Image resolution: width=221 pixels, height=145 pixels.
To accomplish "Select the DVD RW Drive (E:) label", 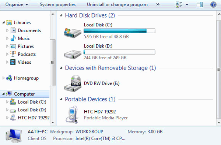I will pyautogui.click(x=102, y=83).
